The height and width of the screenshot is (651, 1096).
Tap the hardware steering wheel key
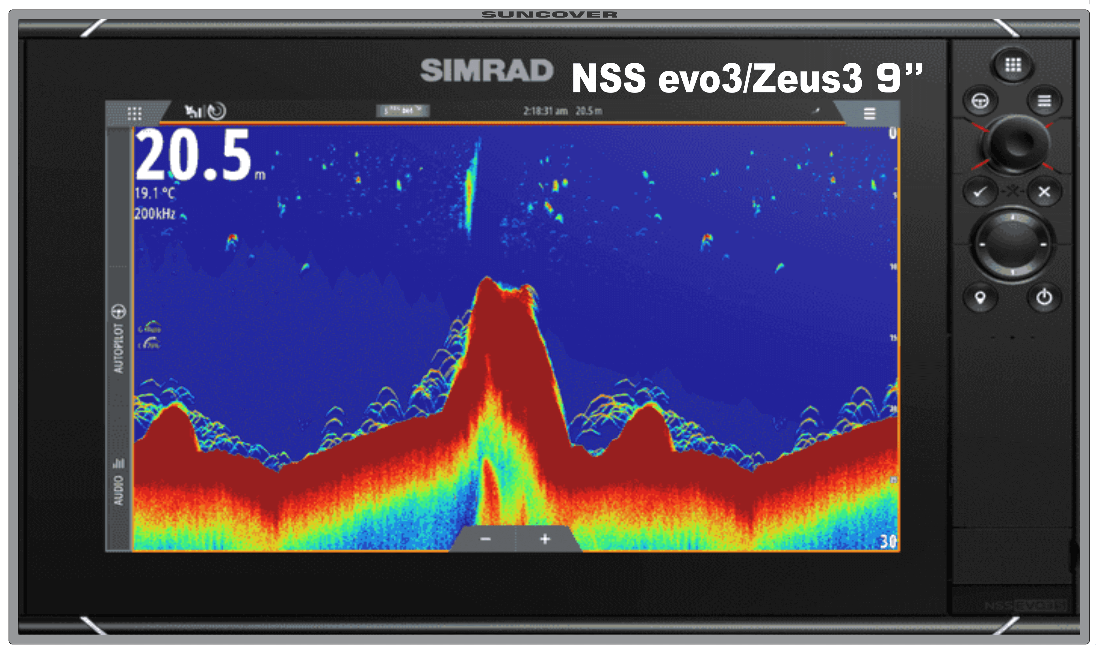[x=980, y=101]
